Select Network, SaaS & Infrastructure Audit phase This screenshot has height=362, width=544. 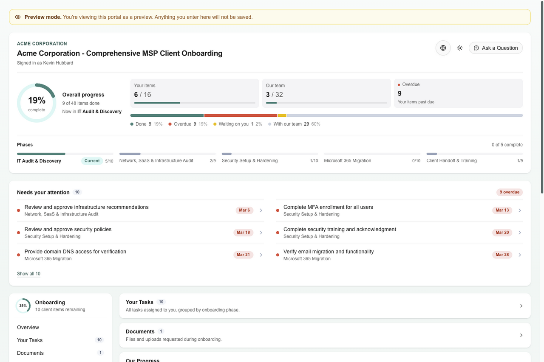tap(167, 158)
